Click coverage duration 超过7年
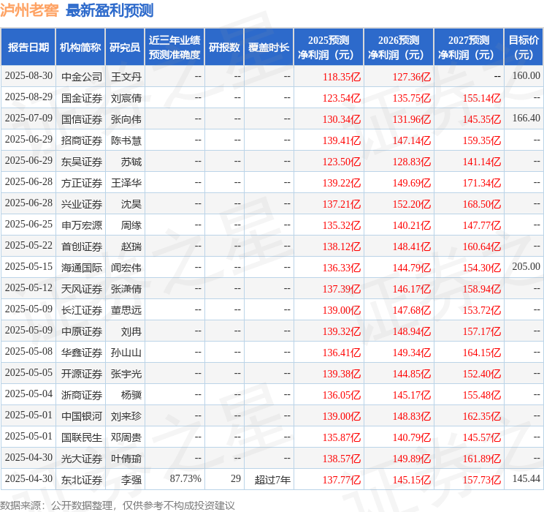The width and height of the screenshot is (544, 512). [272, 480]
